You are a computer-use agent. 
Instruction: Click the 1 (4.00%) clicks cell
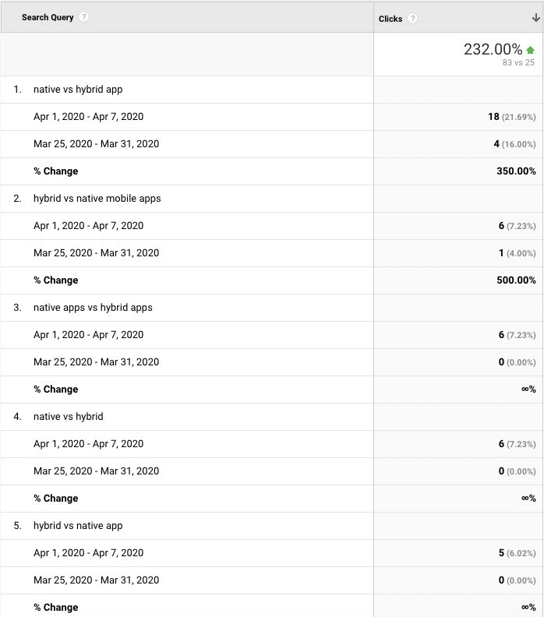[x=517, y=253]
